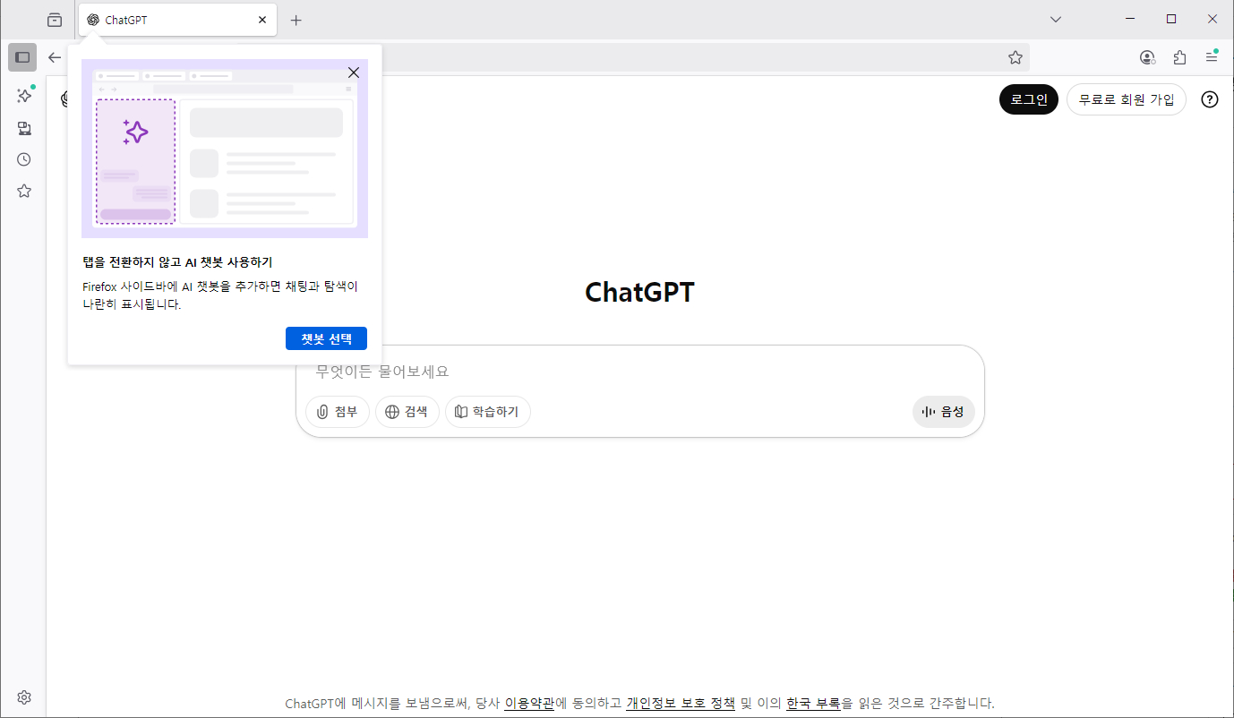
Task: Click the 챗봇 선택 button
Action: (x=326, y=338)
